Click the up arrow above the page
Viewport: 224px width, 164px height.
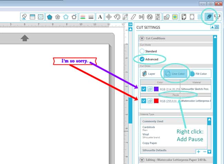[25, 38]
